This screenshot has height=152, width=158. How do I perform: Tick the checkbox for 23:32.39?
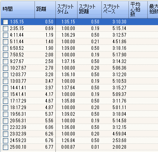pos(6,134)
